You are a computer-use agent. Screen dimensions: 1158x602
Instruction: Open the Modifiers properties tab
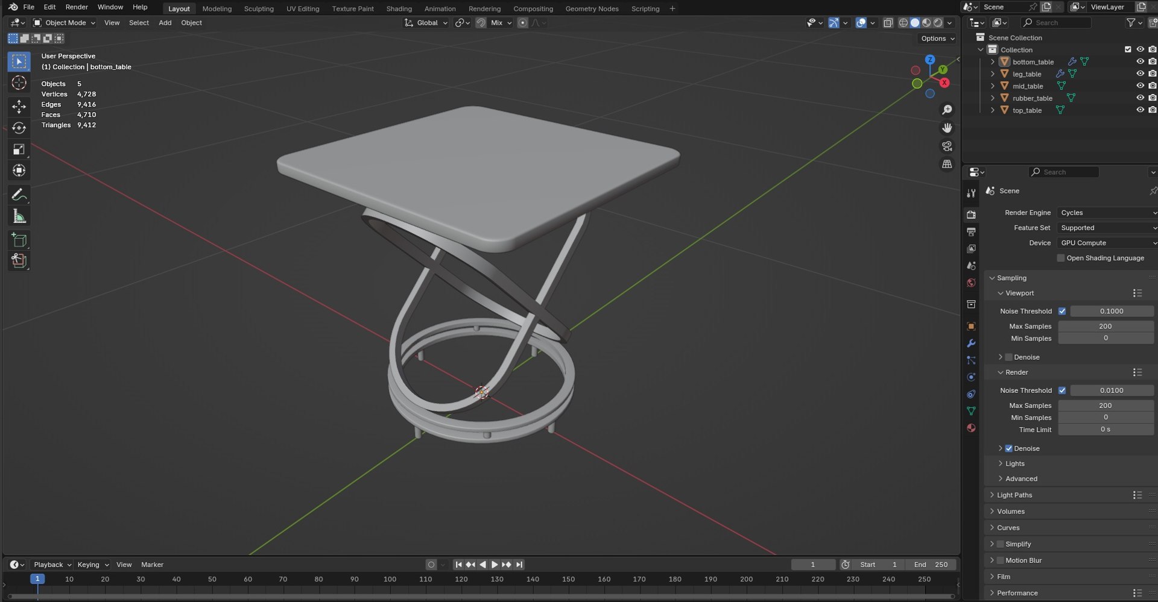click(971, 343)
